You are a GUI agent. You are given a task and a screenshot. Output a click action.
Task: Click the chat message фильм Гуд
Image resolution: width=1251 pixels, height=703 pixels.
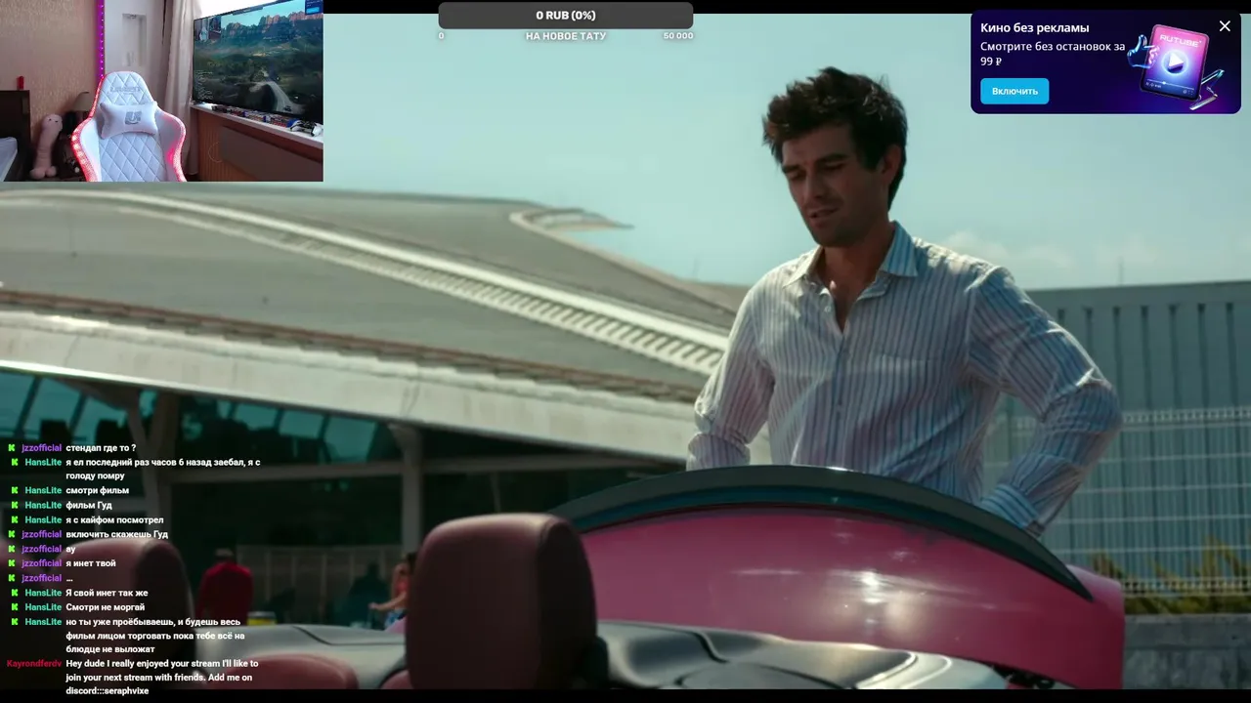pos(89,506)
